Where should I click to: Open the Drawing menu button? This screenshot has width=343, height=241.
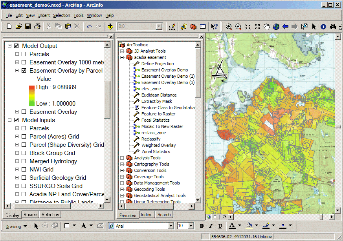(x=16, y=226)
